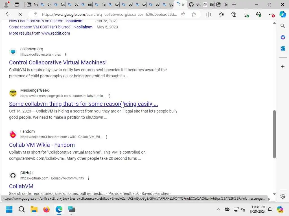
Task: Switch to the GitHub tab
Action: pyautogui.click(x=195, y=4)
